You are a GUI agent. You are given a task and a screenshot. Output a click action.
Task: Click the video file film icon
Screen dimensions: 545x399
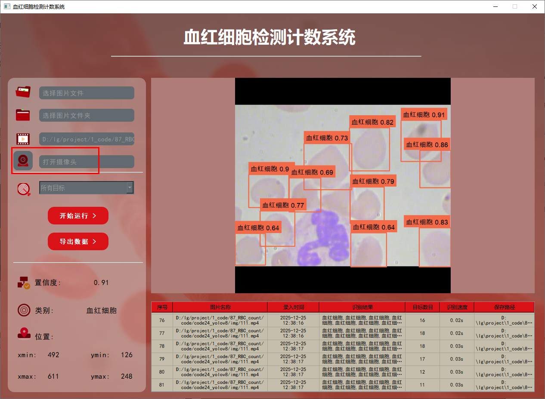(x=23, y=139)
